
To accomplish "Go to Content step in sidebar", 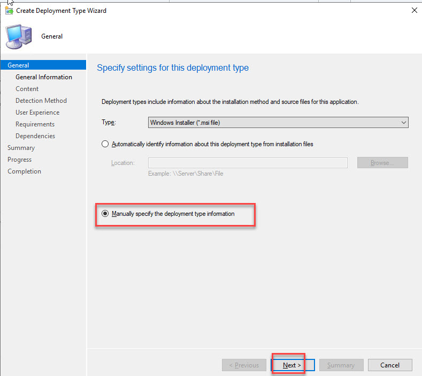I will tap(27, 89).
